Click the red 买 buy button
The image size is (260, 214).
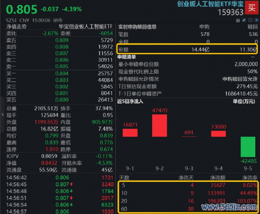pos(251,7)
